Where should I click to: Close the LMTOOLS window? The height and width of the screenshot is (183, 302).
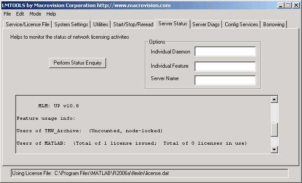[296, 5]
